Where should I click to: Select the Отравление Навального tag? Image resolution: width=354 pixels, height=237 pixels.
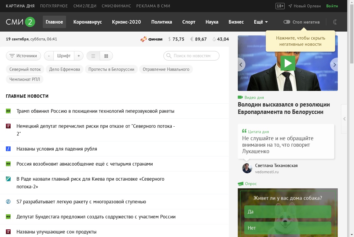(166, 69)
